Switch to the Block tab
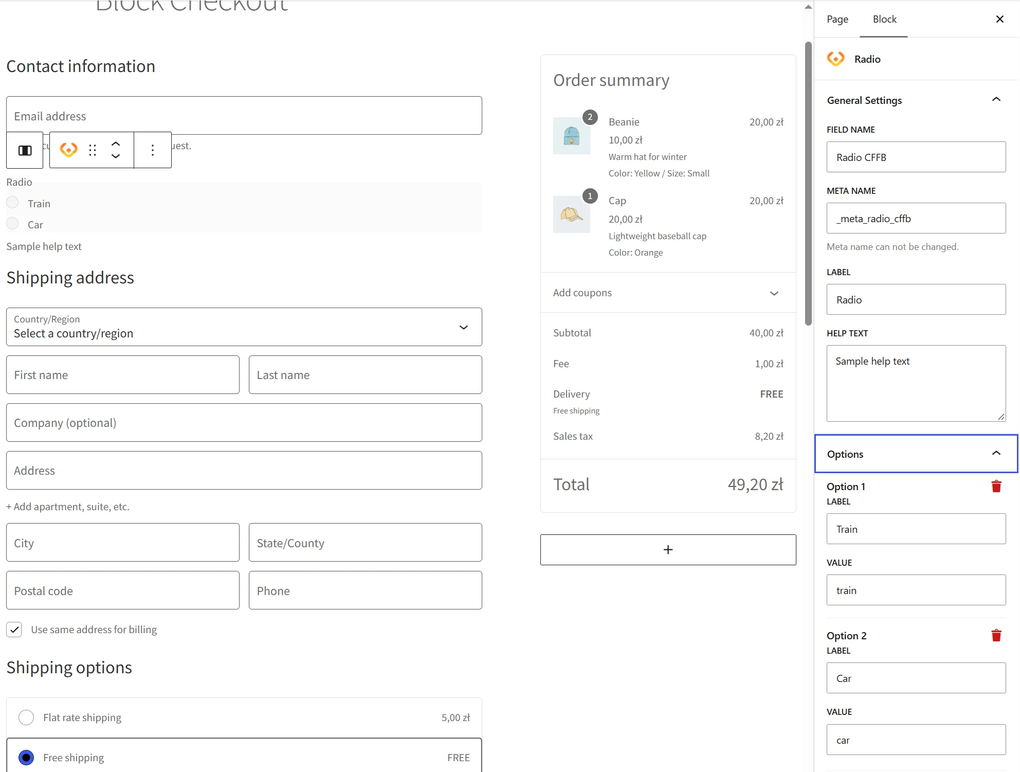This screenshot has width=1020, height=772. tap(884, 19)
